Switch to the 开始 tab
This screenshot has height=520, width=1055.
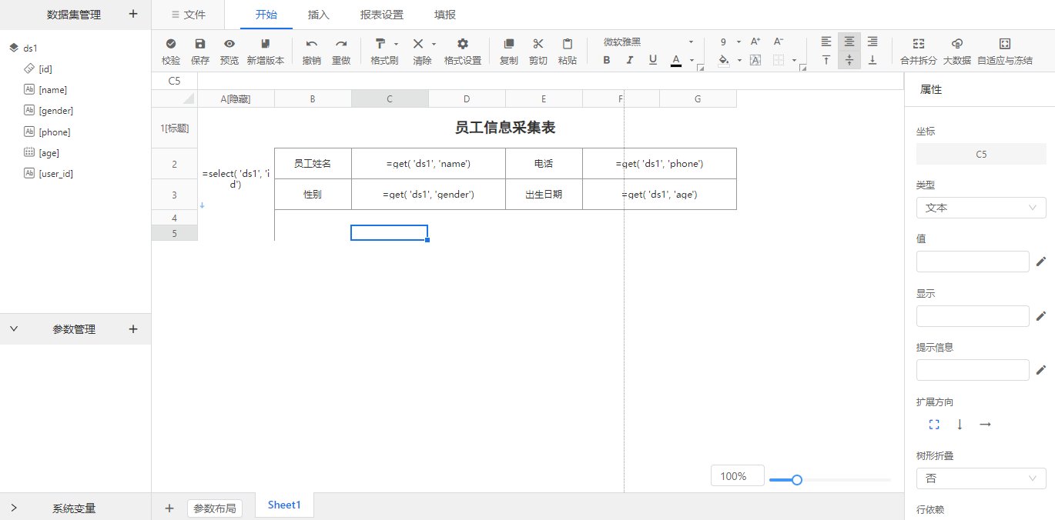(x=266, y=15)
